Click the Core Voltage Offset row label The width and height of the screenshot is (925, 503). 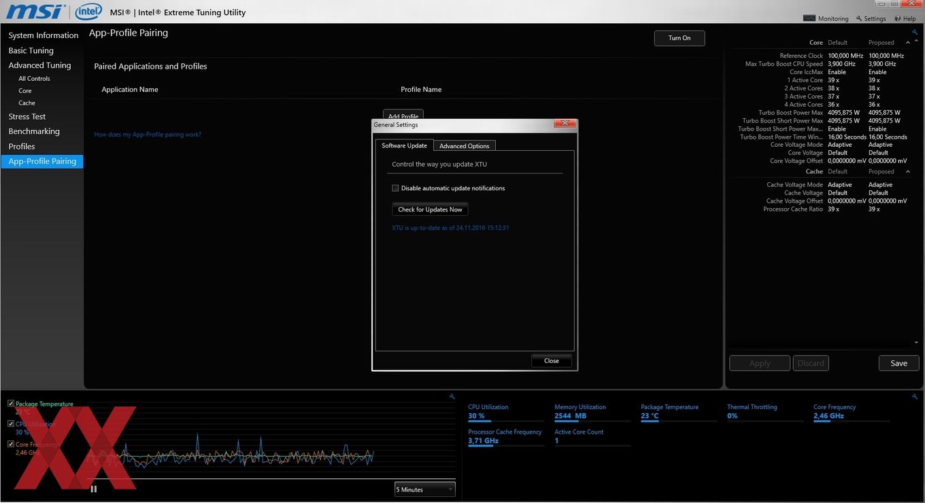point(796,161)
